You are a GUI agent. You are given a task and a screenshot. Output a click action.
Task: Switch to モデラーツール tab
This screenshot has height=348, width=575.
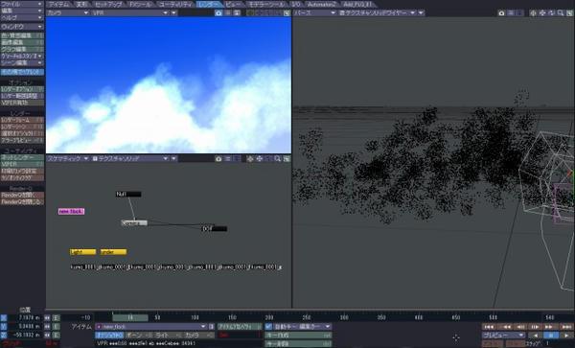click(266, 5)
